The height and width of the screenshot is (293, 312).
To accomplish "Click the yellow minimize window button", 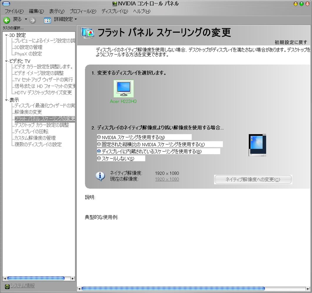I will click(x=296, y=4).
